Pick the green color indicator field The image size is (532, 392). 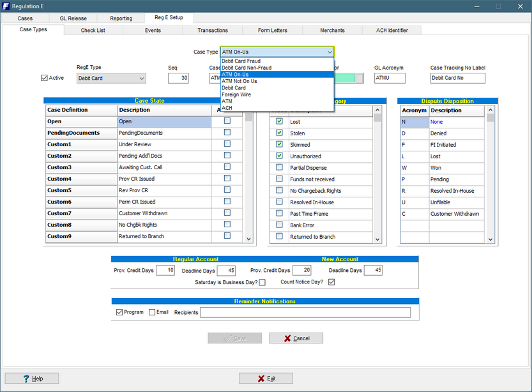click(x=345, y=79)
